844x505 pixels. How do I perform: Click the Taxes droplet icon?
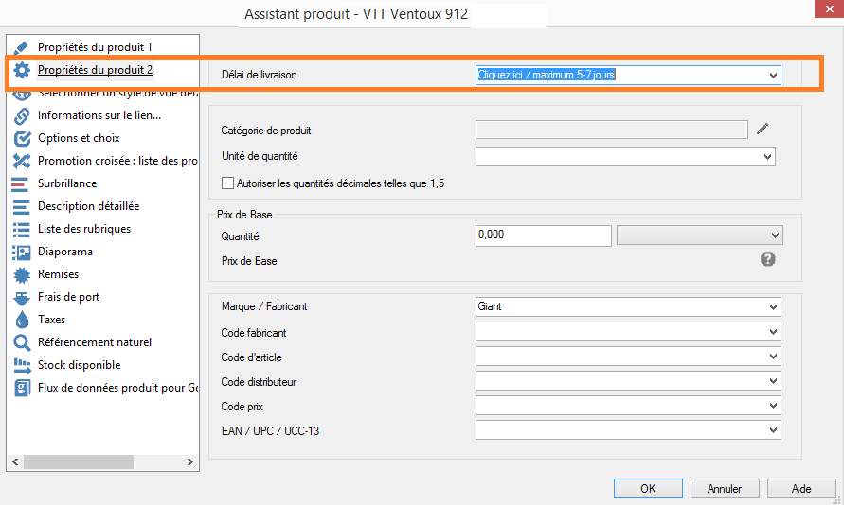(x=22, y=320)
